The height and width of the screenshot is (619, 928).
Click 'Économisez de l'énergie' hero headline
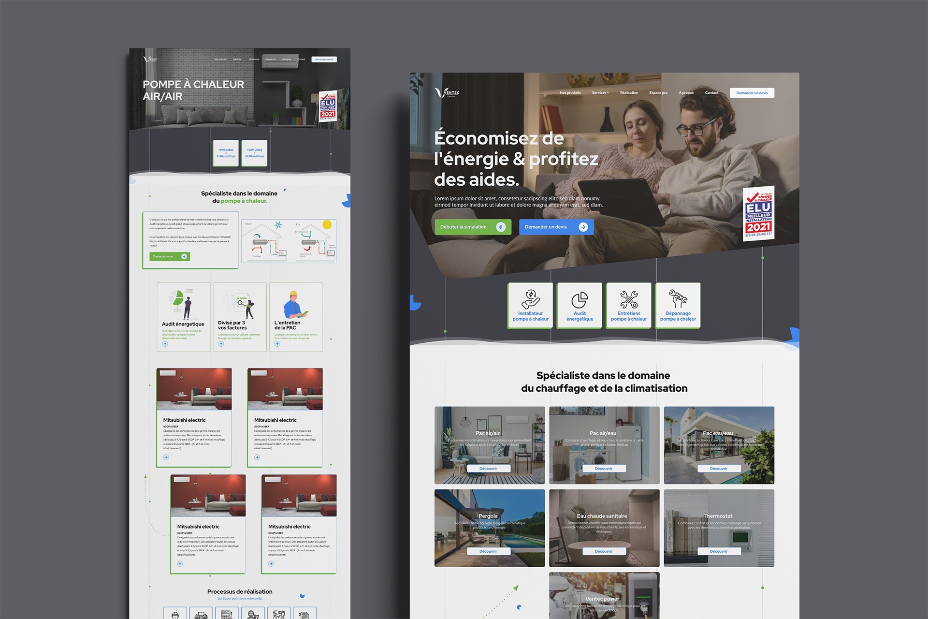(x=516, y=159)
